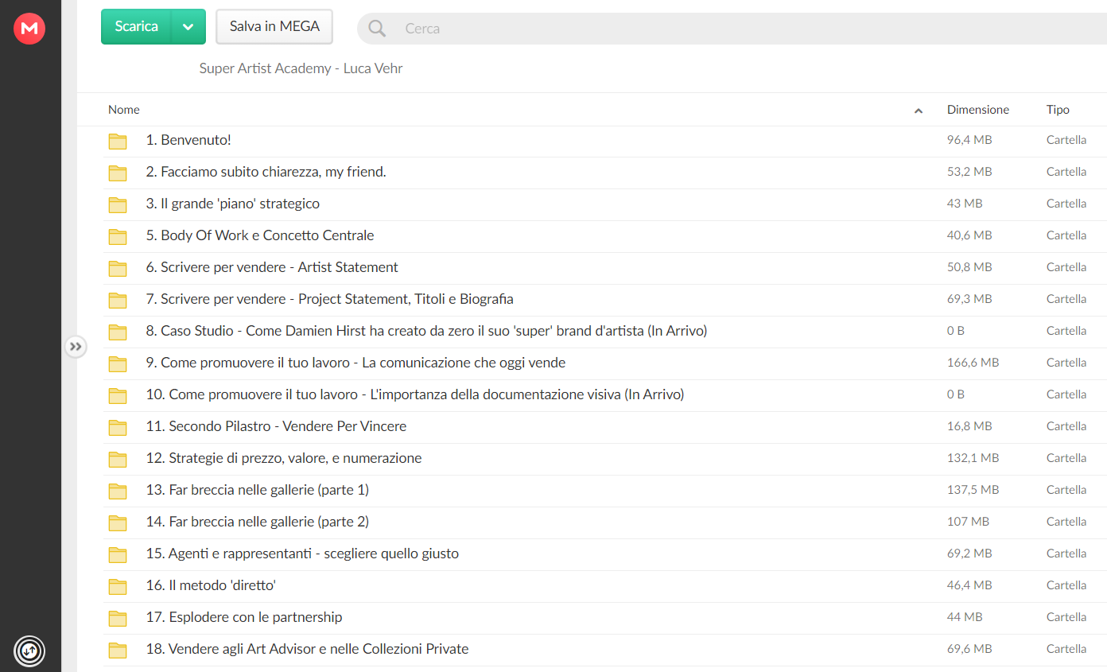
Task: Open the transfers icon at sidebar bottom
Action: (x=29, y=651)
